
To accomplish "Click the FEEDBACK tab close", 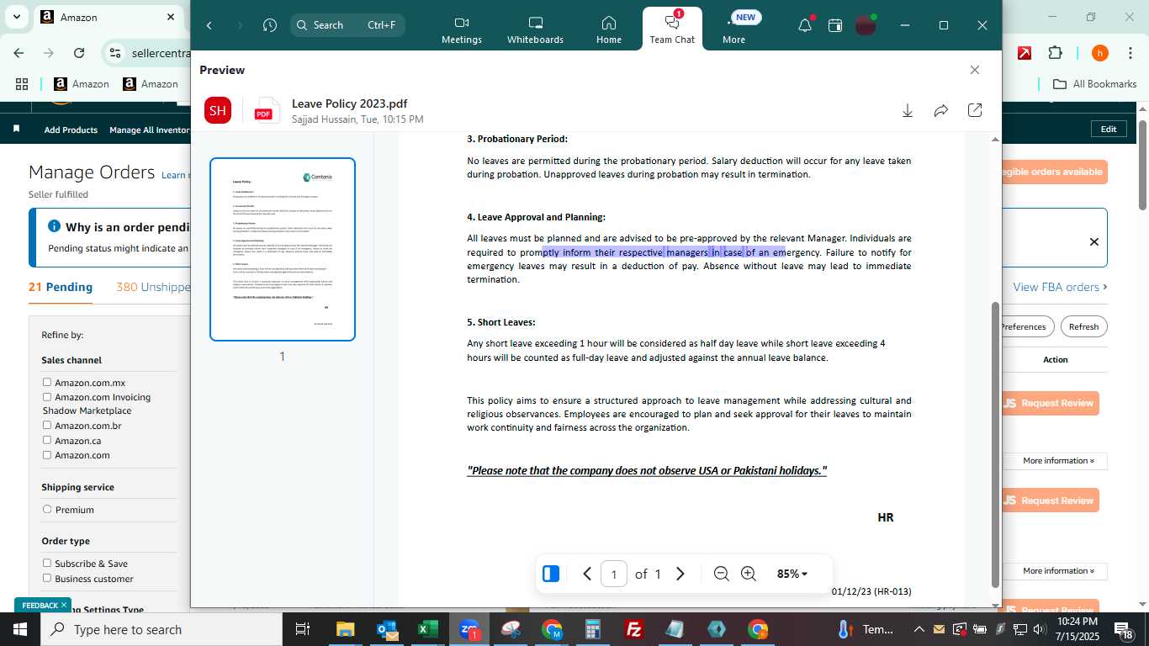I will point(63,605).
